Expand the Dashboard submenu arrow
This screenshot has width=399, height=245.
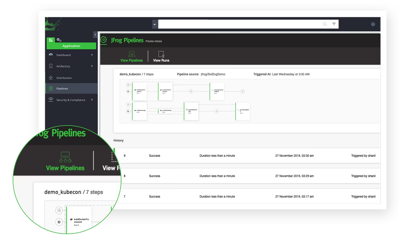92,55
